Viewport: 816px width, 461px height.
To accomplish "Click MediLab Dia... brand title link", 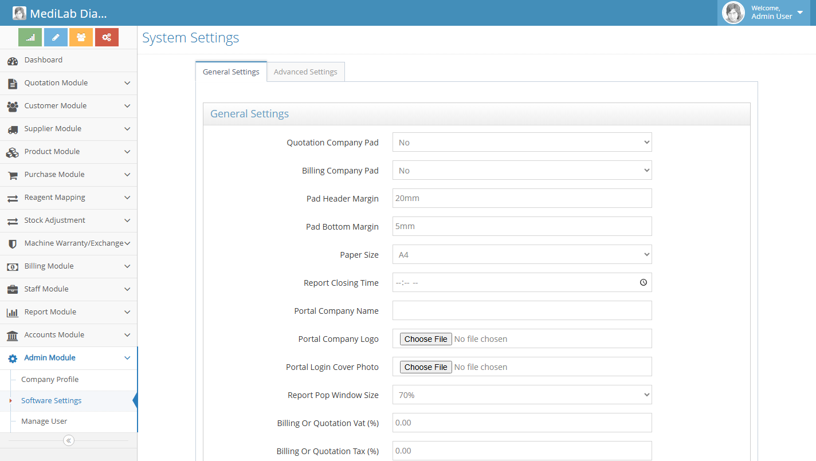I will point(68,14).
